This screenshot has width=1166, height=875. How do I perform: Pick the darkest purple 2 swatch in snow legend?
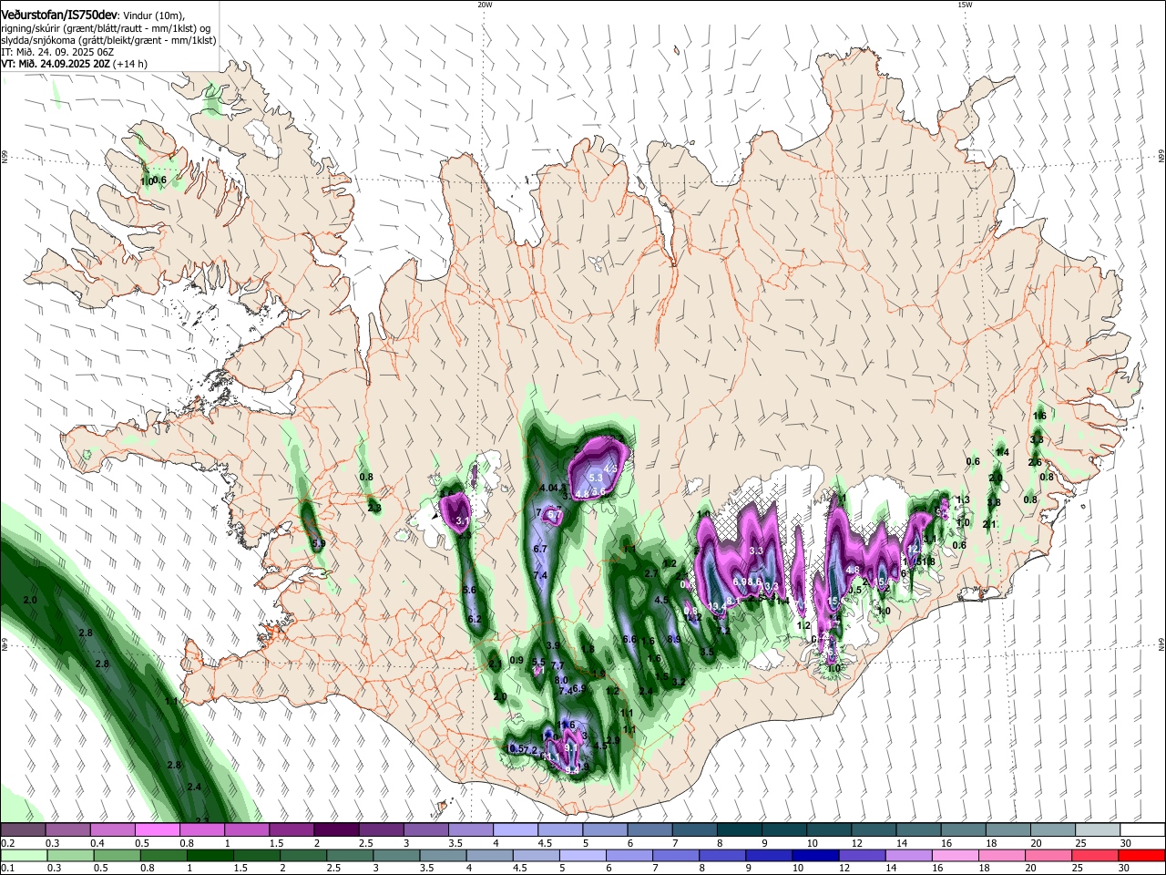pos(336,830)
